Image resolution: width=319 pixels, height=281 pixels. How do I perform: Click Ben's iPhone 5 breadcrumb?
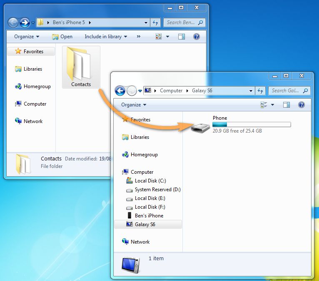click(69, 22)
